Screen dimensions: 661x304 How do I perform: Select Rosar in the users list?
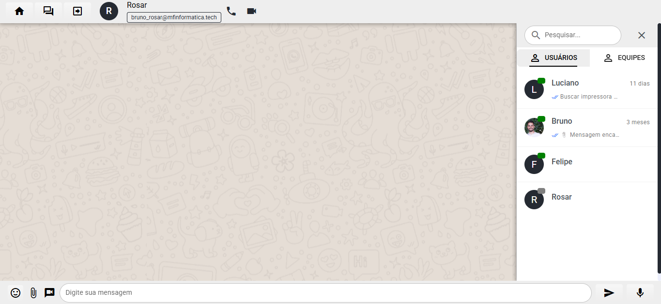pos(587,200)
